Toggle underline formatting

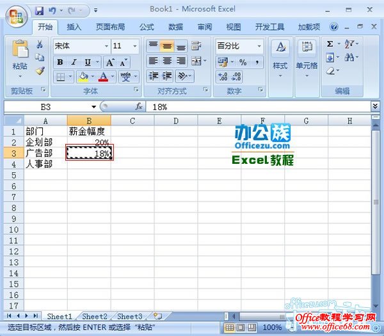coord(88,62)
